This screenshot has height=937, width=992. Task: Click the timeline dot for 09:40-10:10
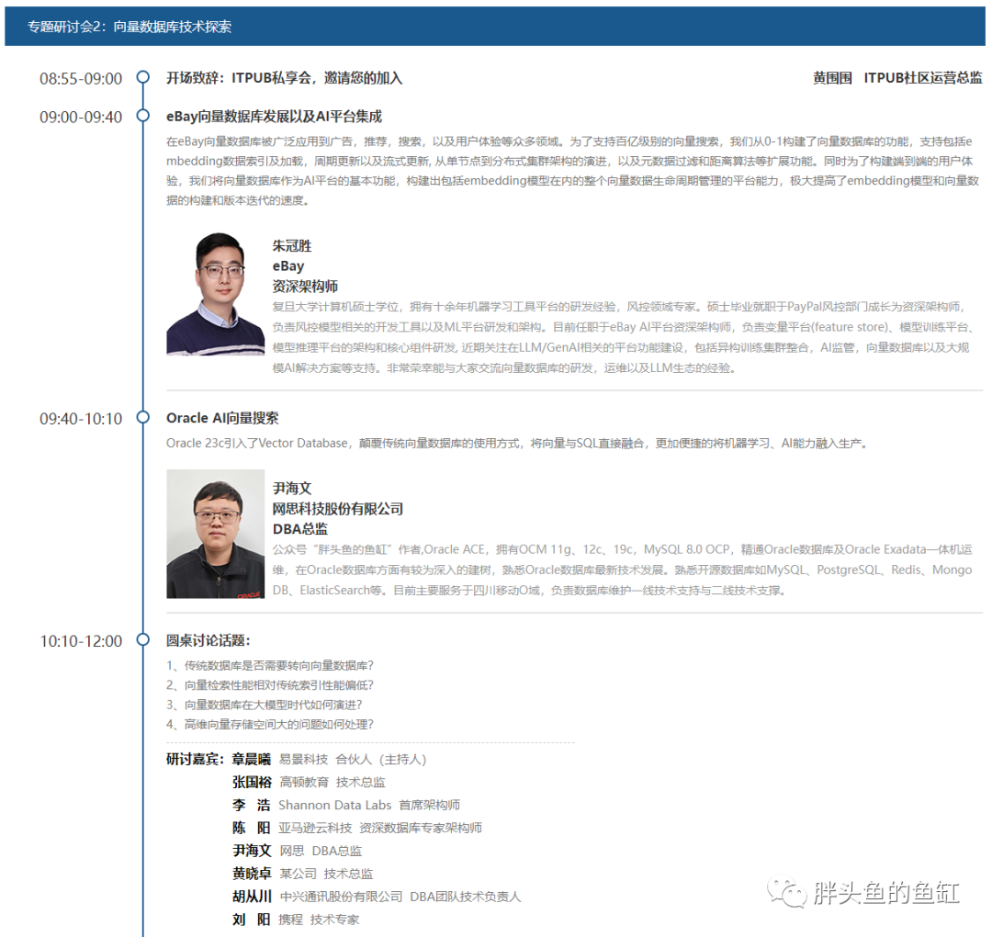(143, 417)
